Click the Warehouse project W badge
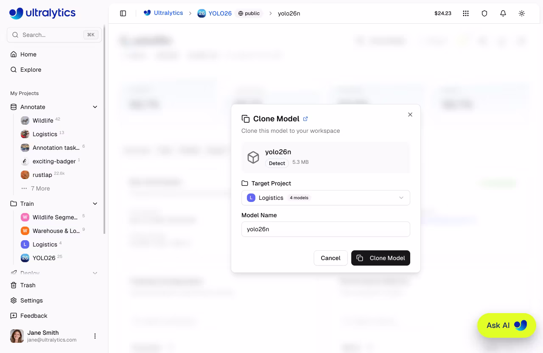The image size is (543, 353). pyautogui.click(x=25, y=231)
